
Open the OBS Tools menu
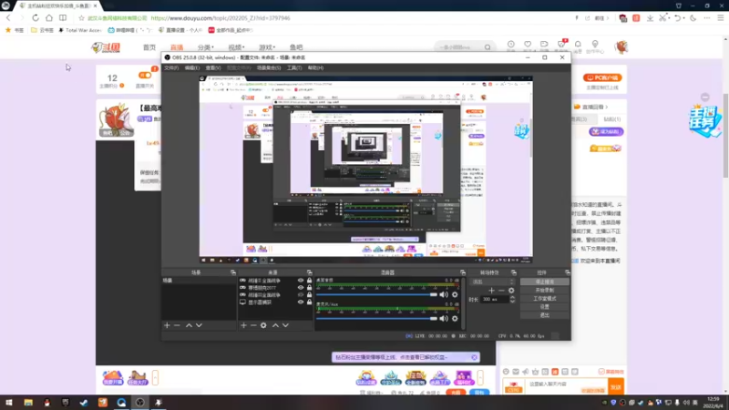[294, 67]
